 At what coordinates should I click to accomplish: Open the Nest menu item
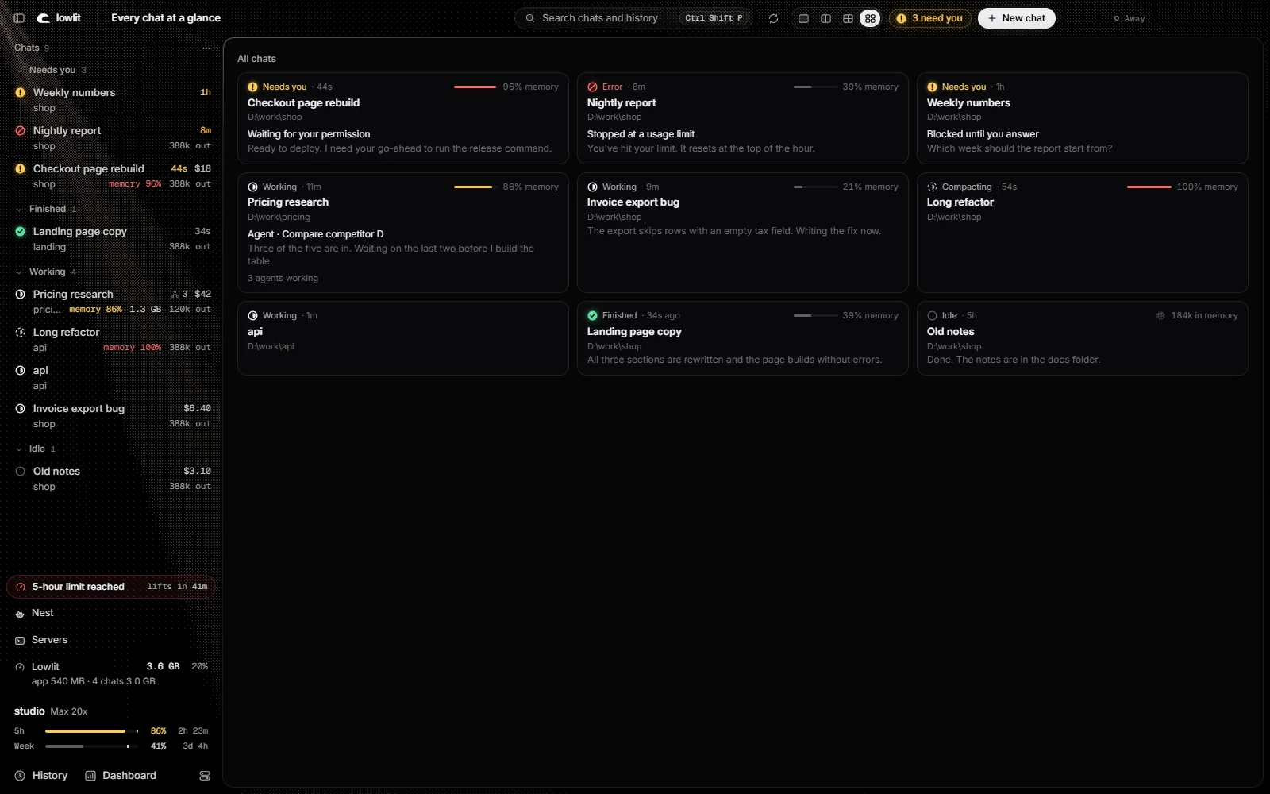point(111,613)
